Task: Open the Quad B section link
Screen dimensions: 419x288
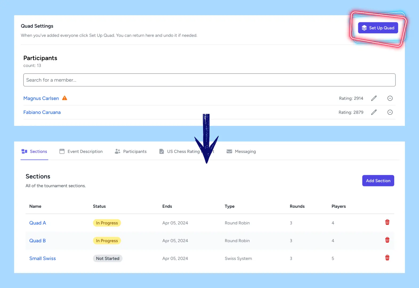Action: pos(37,241)
